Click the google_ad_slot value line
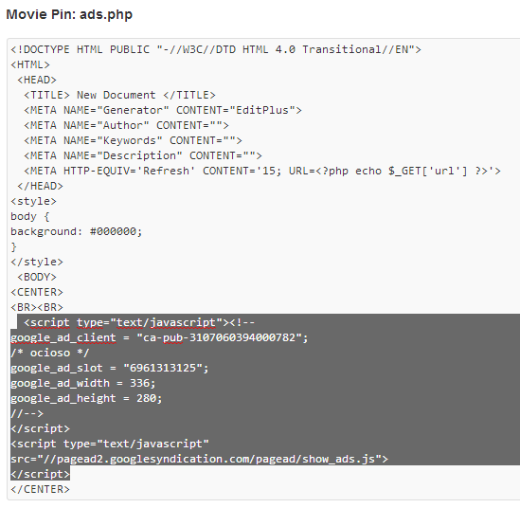The height and width of the screenshot is (508, 520). click(110, 369)
